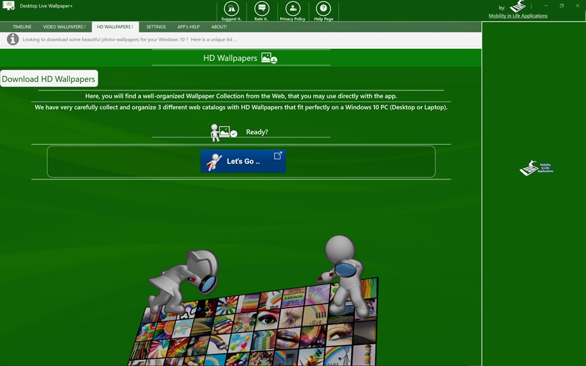
Task: Switch to the TIMELINE tab
Action: pos(22,27)
